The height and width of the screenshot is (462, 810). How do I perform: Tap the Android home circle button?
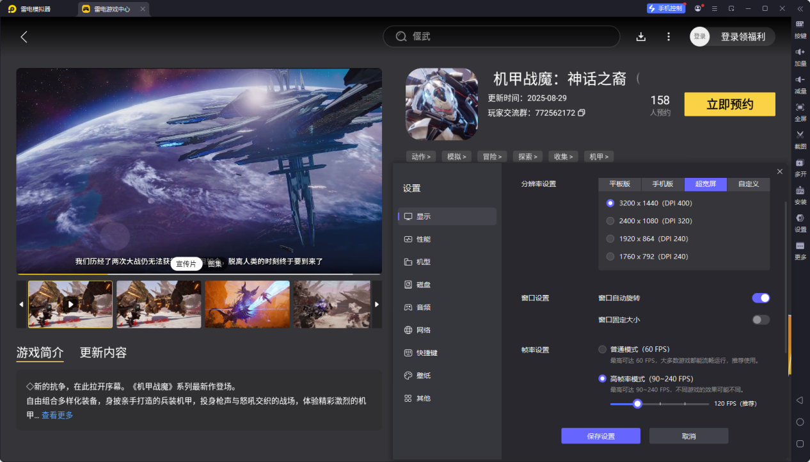tap(800, 422)
